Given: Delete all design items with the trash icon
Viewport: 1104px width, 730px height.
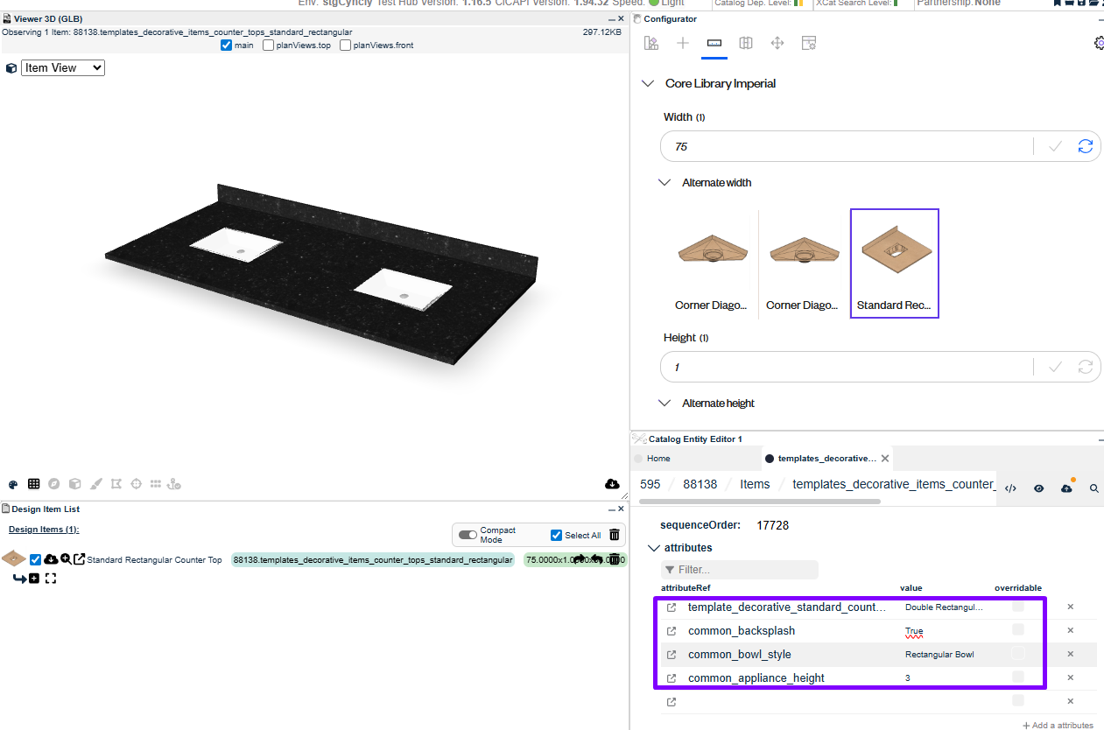Looking at the screenshot, I should [615, 535].
